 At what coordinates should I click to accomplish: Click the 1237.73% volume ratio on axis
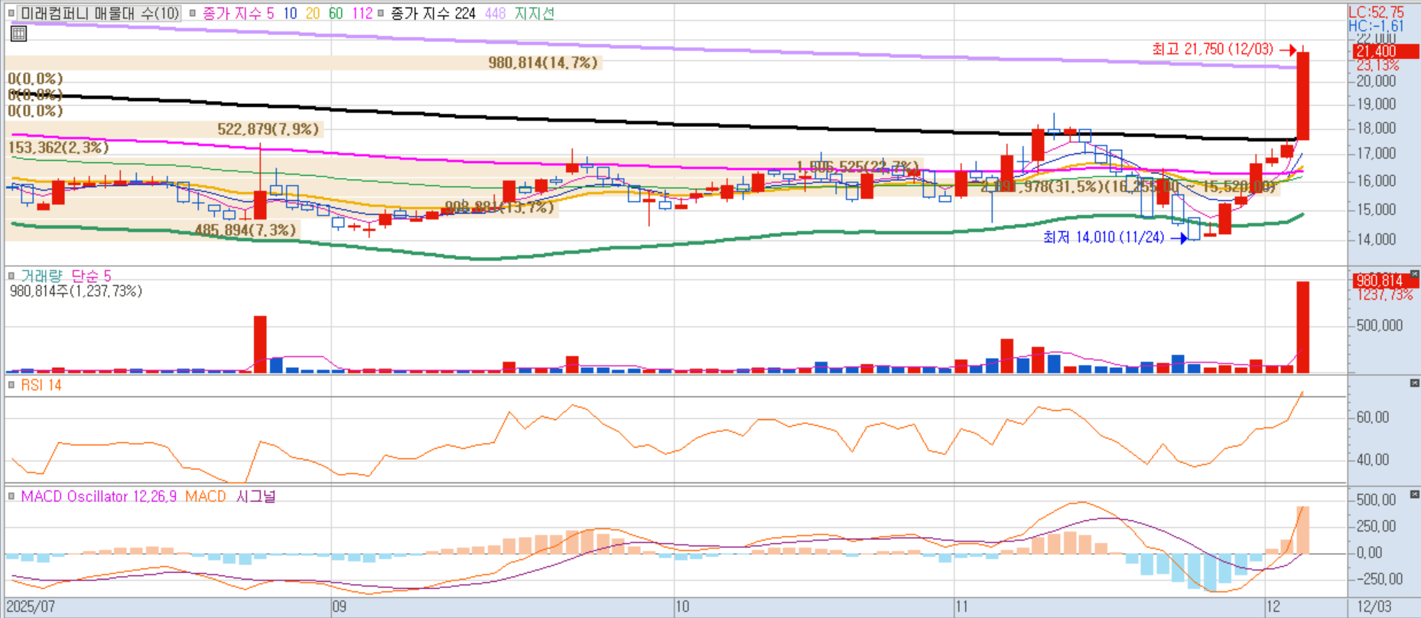(1385, 294)
